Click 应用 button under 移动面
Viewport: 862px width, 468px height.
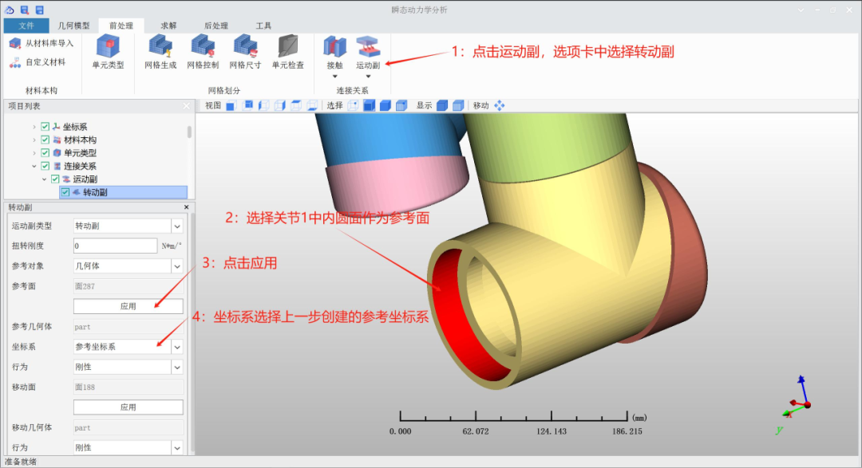pyautogui.click(x=128, y=407)
